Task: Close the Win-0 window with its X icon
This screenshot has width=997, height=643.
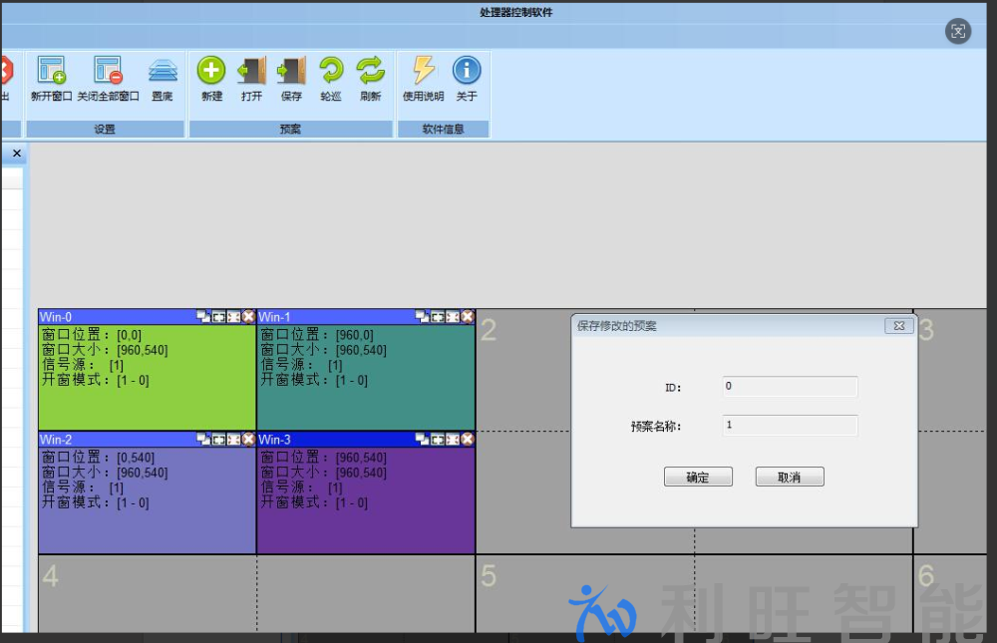Action: [x=248, y=316]
